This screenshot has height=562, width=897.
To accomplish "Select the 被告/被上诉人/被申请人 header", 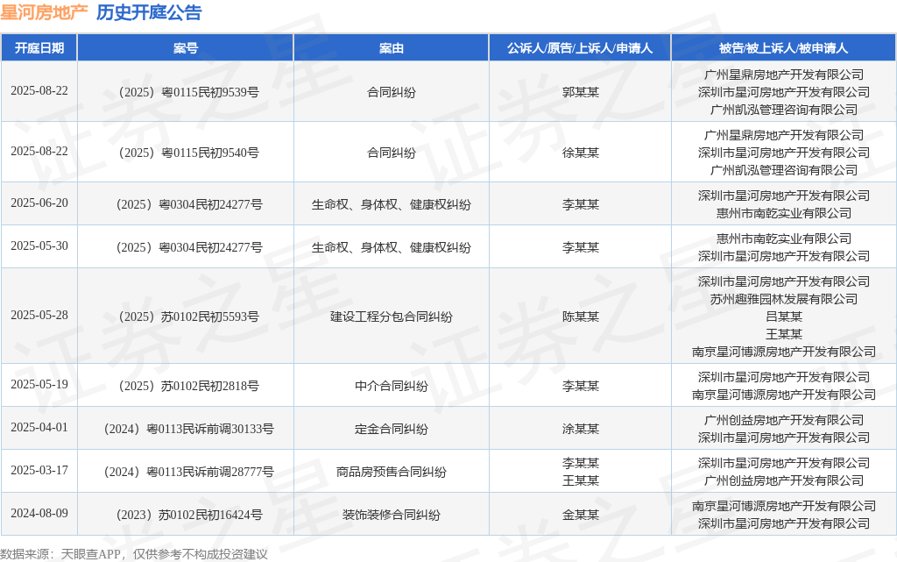I will [x=784, y=48].
